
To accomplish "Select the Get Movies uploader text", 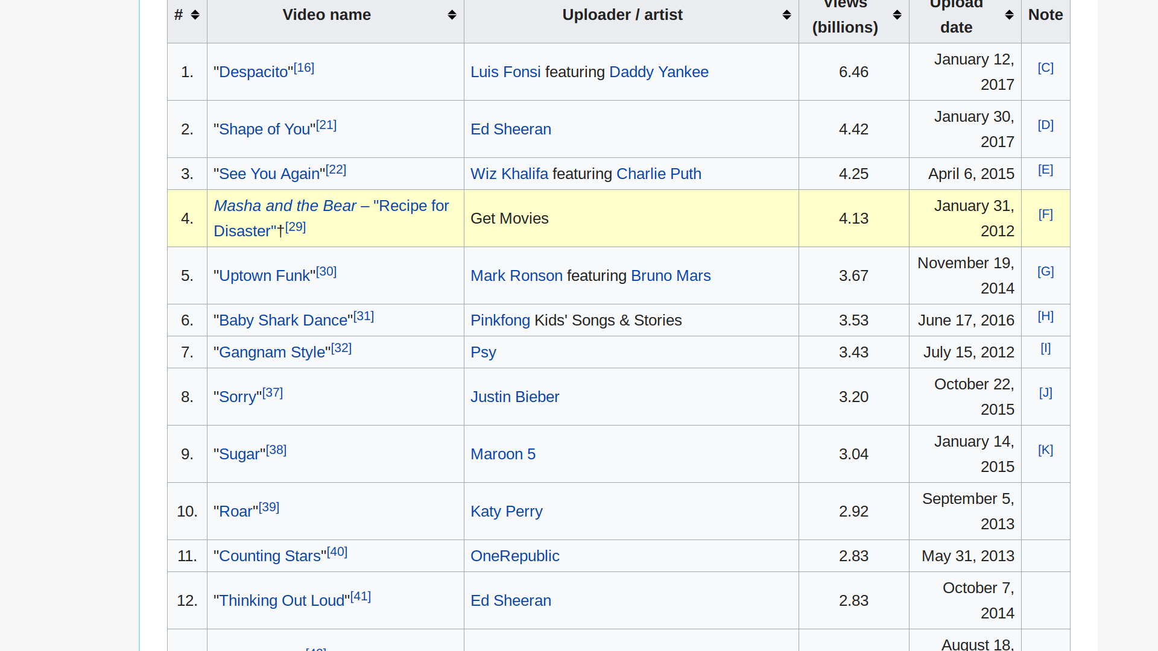I will click(510, 219).
